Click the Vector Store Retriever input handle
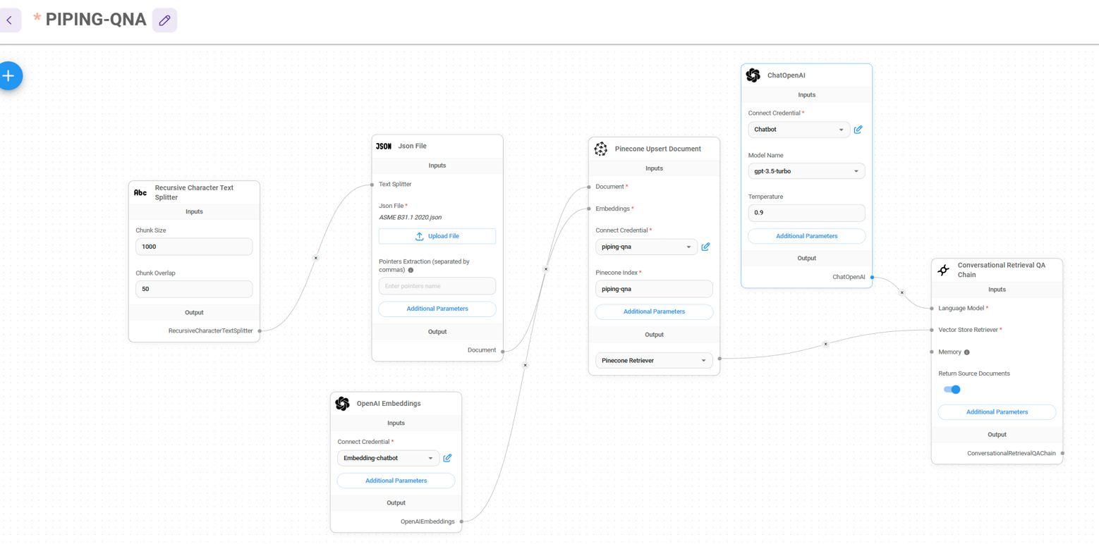 click(932, 330)
